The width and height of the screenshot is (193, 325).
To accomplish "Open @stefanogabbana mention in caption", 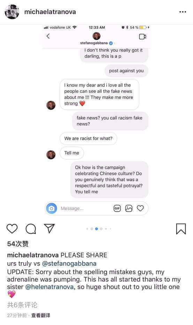I will point(69,263).
